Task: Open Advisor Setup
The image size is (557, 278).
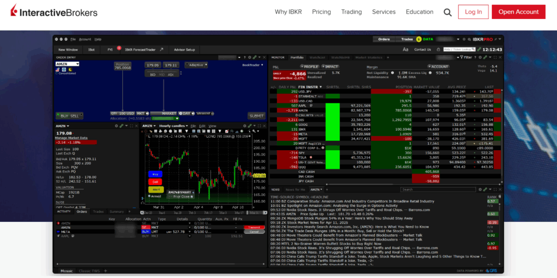Action: 184,50
